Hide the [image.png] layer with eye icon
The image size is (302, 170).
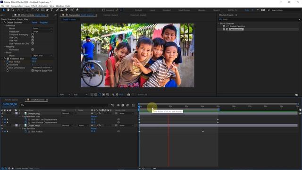pos(2,113)
